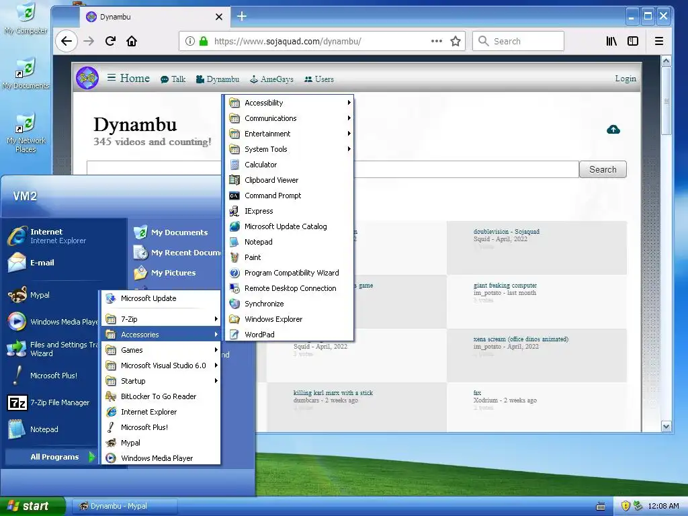Open video 'doublevision - Sojaquad'
Screen dimensions: 688x516
[507, 231]
